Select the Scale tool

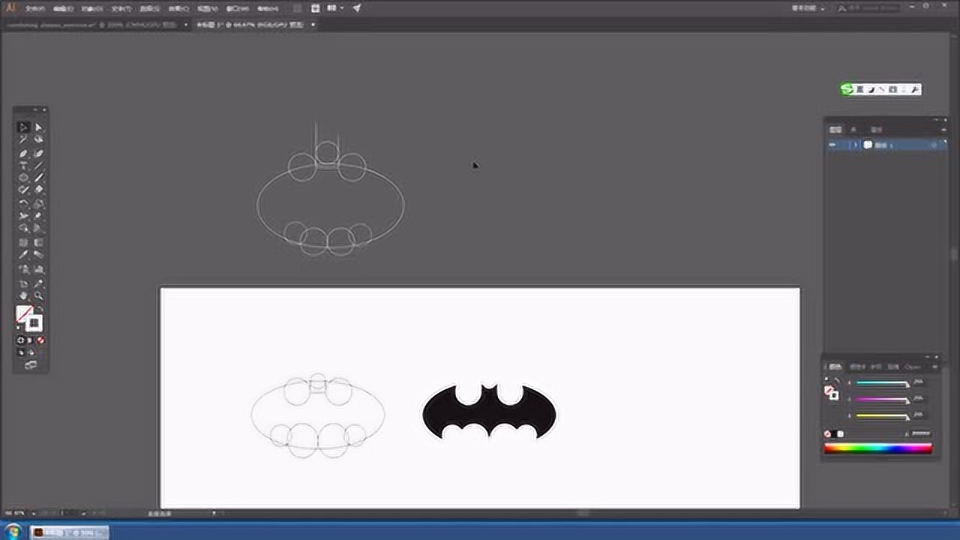[x=38, y=204]
